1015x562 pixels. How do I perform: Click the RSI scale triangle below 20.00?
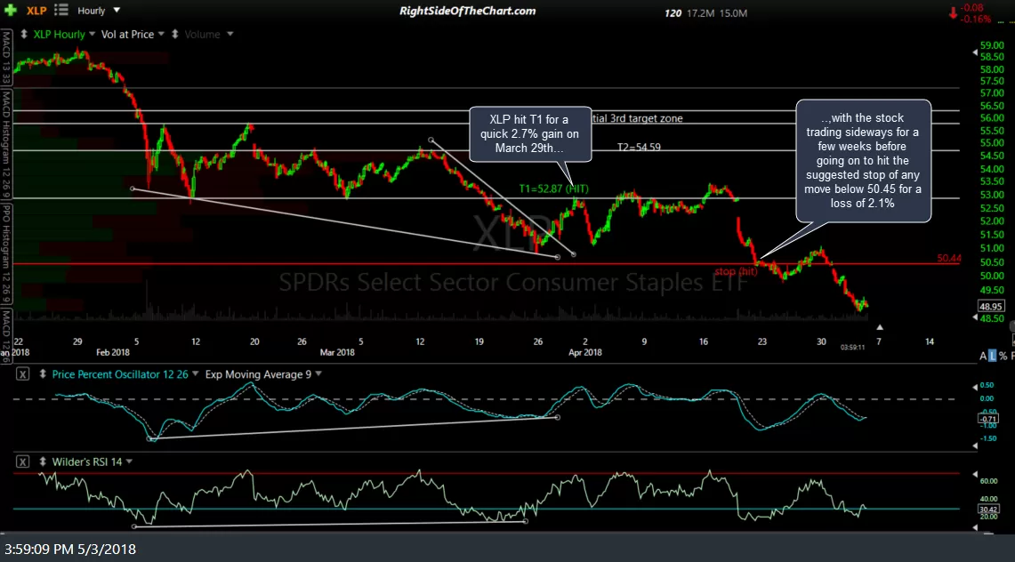[x=975, y=527]
